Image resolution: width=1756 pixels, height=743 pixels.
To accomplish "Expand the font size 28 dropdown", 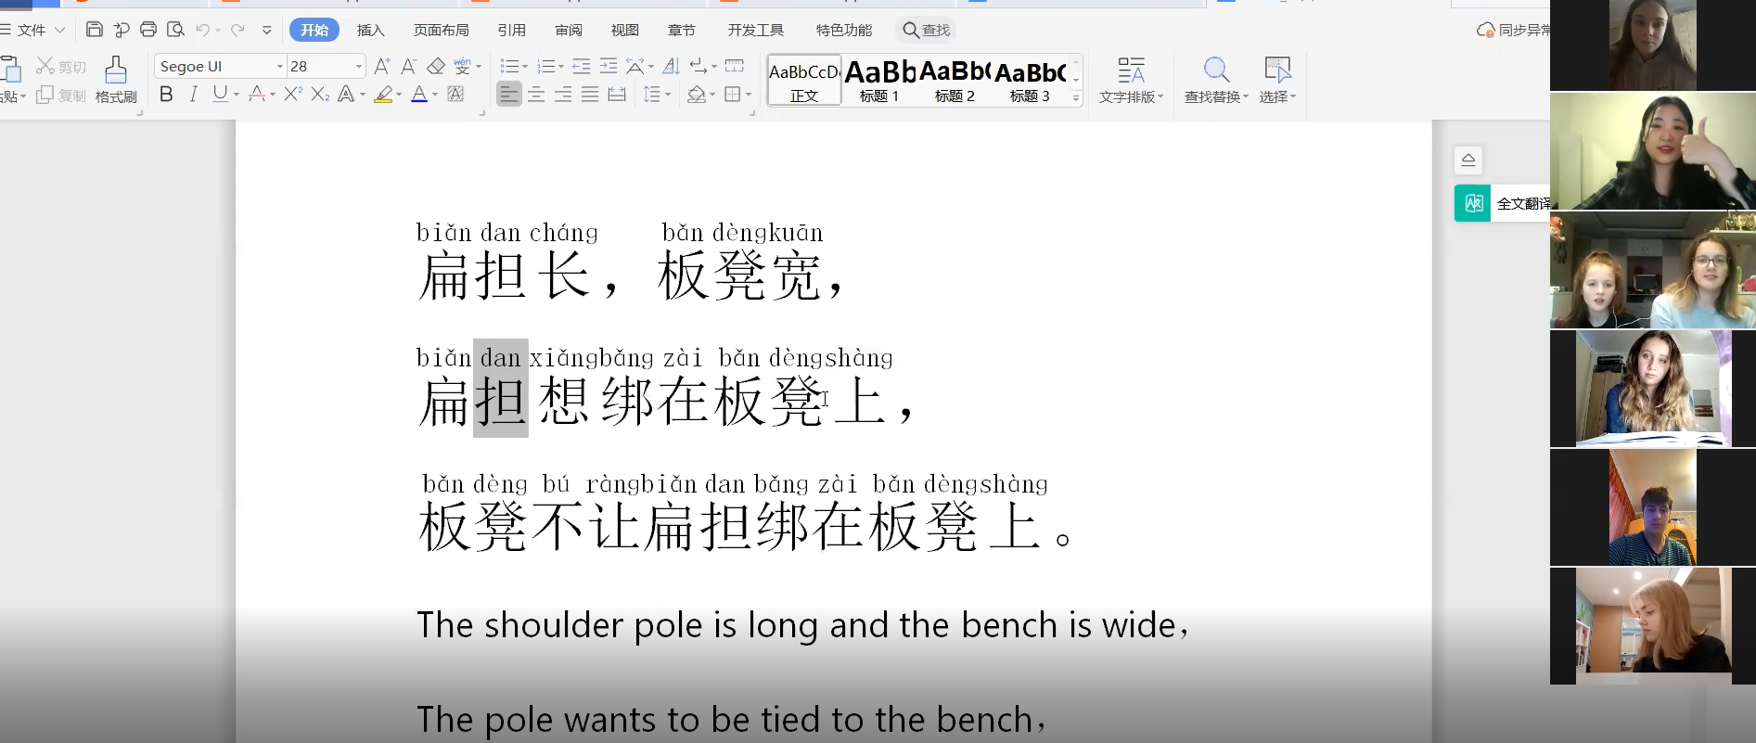I will click(x=359, y=66).
